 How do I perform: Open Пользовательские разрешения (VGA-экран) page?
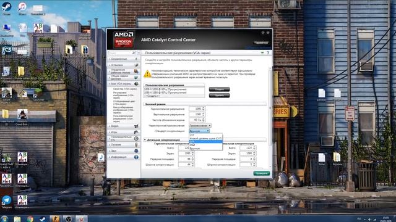[x=123, y=118]
